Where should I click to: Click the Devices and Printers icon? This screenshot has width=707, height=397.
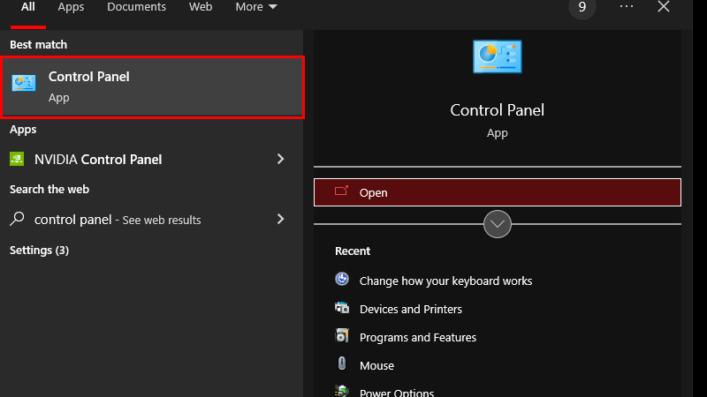coord(342,308)
